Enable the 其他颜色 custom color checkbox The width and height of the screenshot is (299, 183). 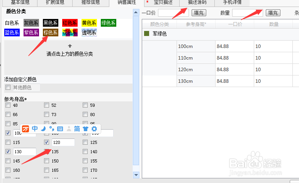click(8, 87)
